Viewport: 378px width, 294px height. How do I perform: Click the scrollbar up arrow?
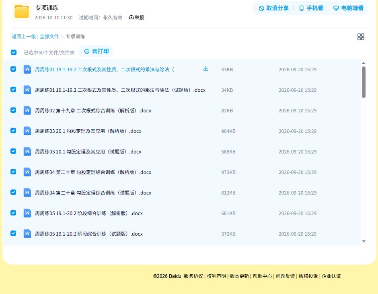(364, 63)
